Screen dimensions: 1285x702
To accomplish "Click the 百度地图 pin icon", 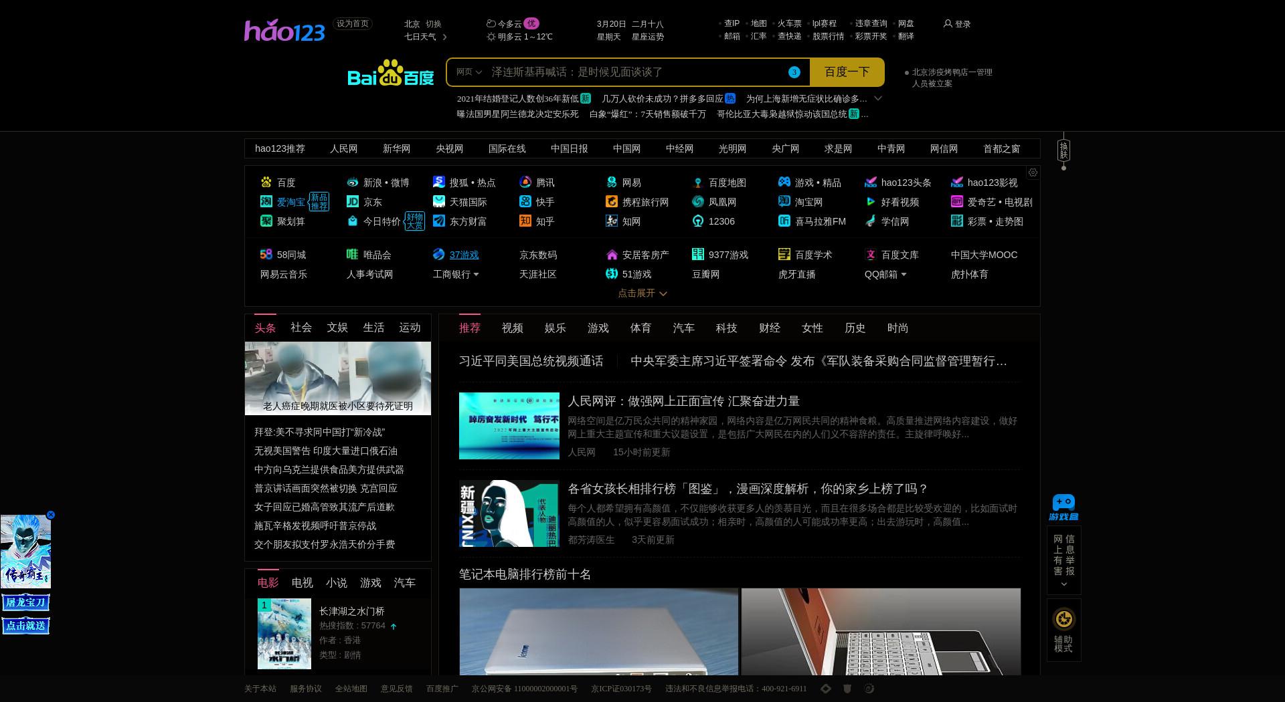I will click(x=698, y=183).
